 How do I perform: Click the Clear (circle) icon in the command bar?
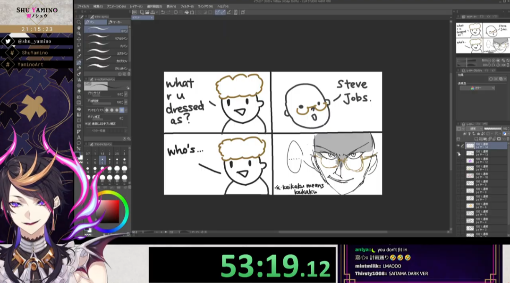tap(176, 12)
